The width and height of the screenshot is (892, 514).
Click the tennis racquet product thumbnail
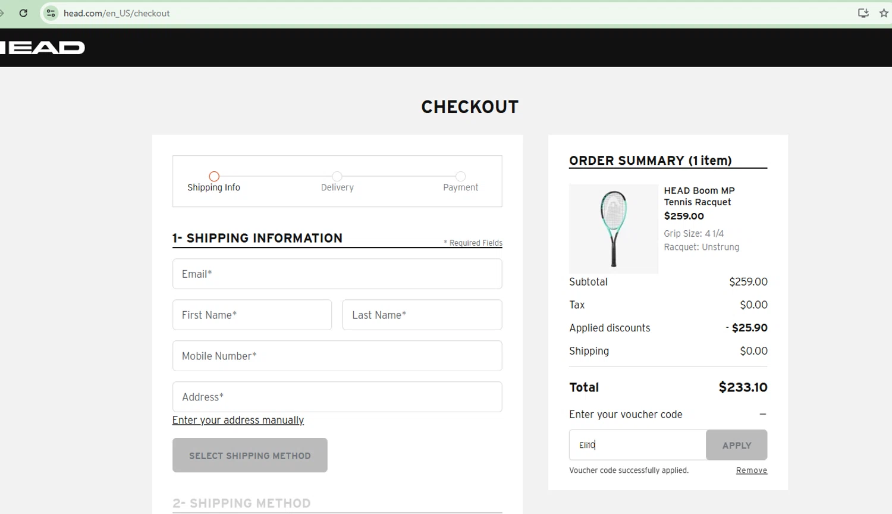click(x=614, y=229)
